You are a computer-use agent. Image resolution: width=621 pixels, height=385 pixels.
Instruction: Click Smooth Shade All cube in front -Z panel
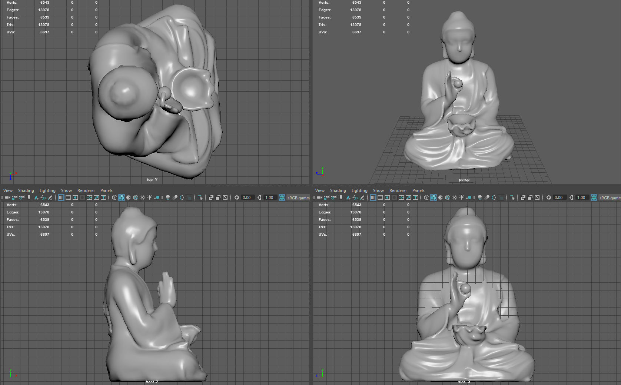(122, 198)
